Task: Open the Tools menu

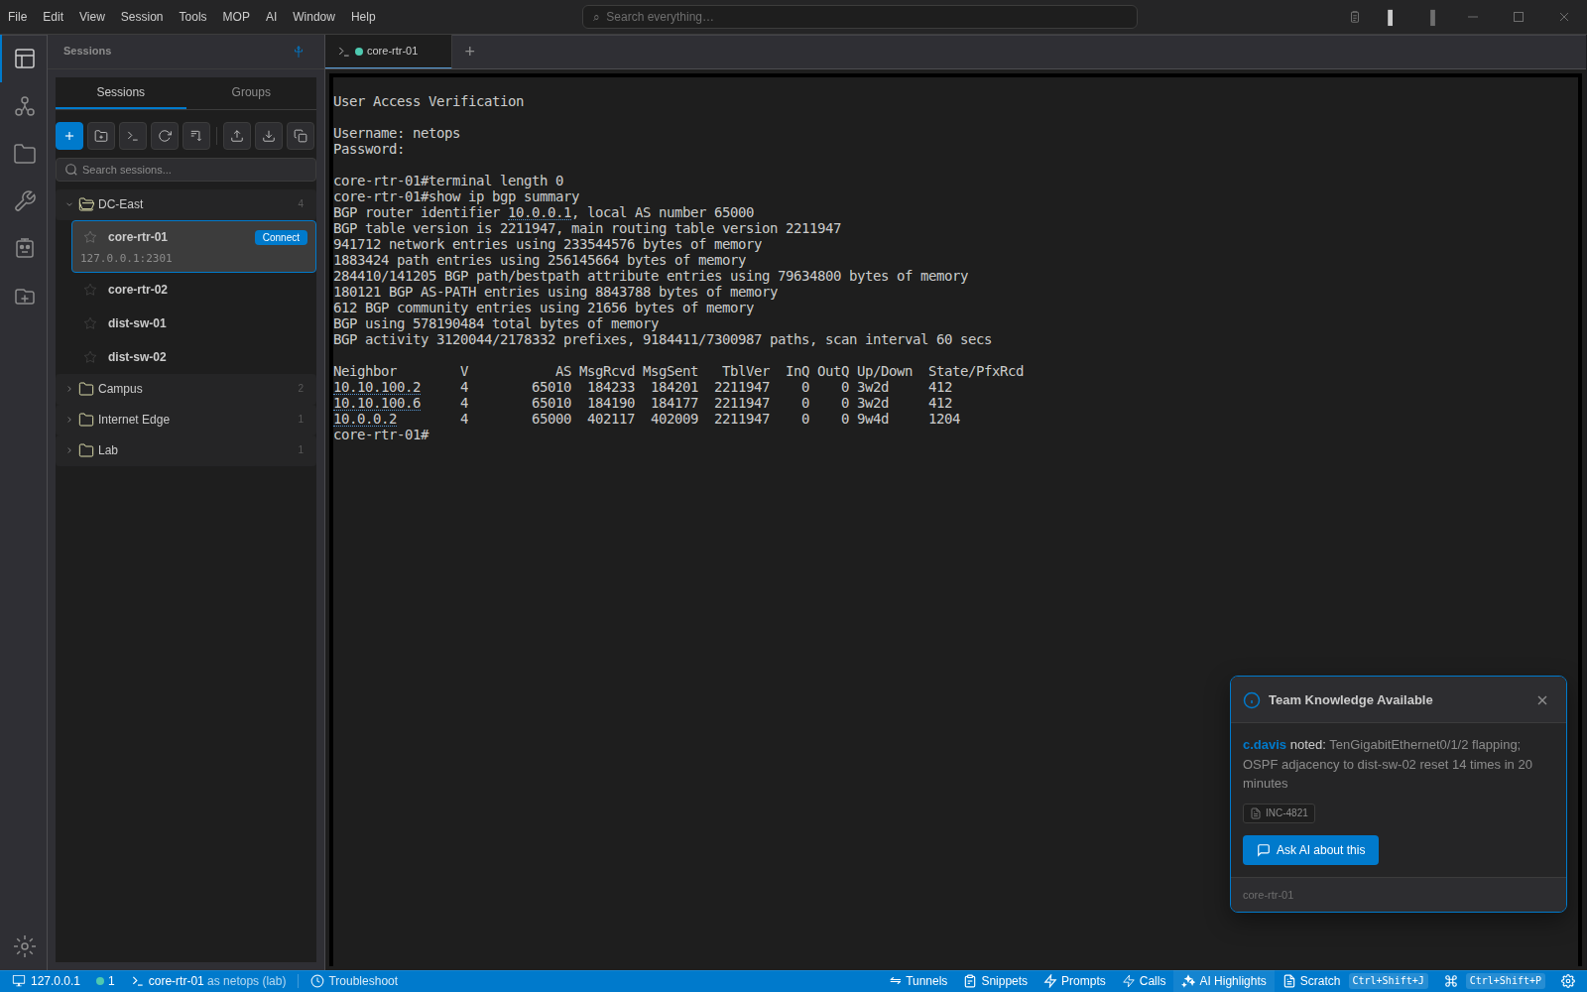Action: click(192, 17)
